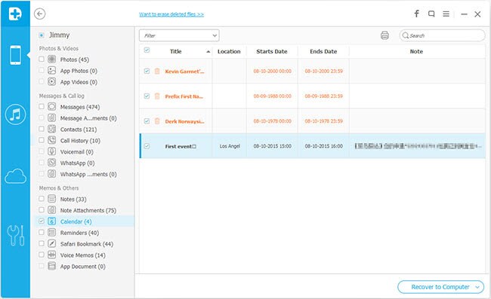This screenshot has height=299, width=491.
Task: Click the Notes category icon
Action: [x=51, y=199]
